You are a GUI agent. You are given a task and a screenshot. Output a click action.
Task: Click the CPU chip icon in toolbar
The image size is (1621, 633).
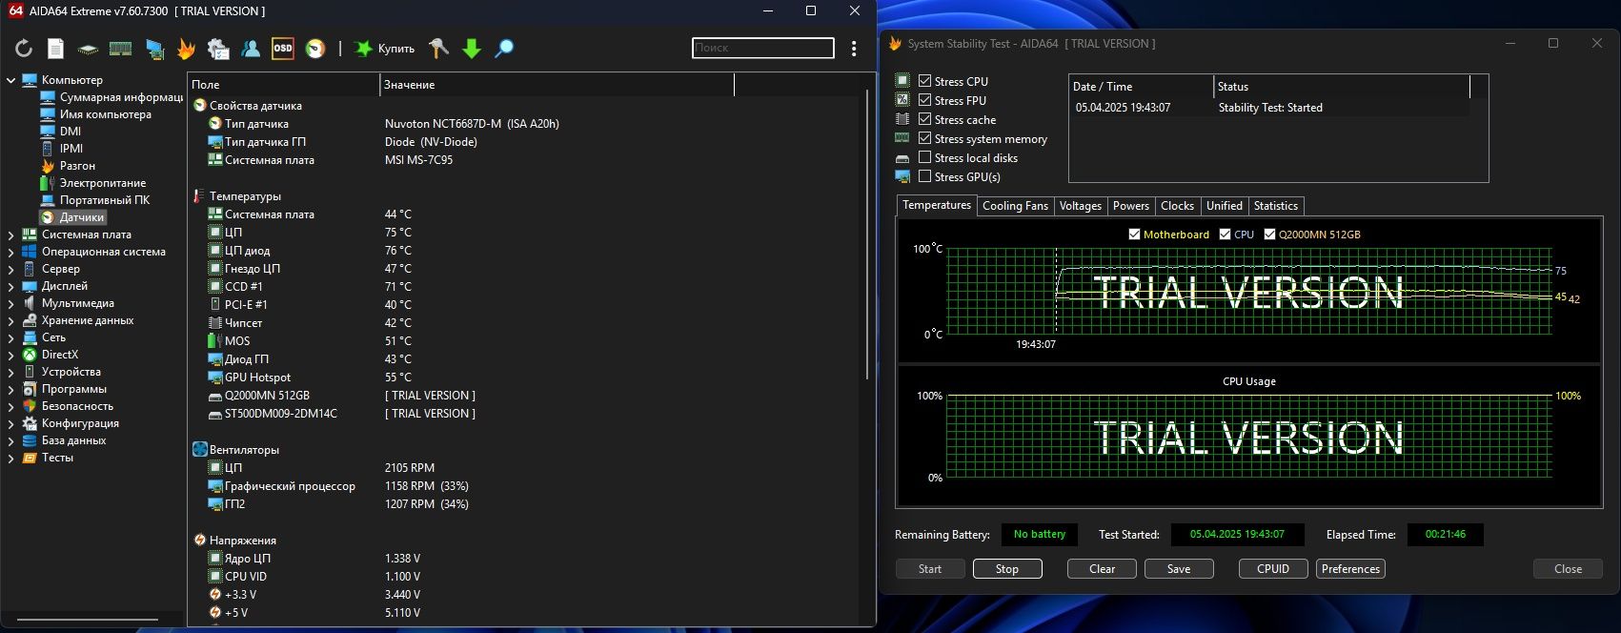88,49
